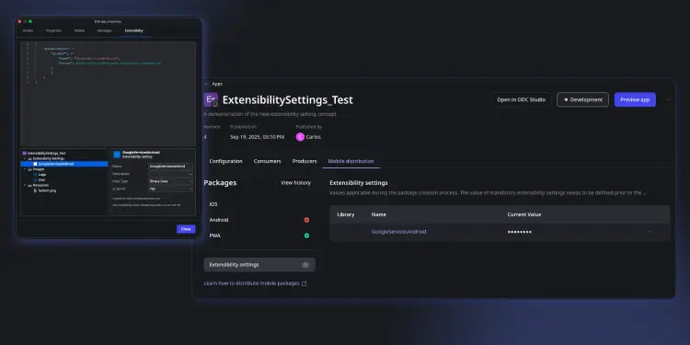Click the Open in ODC Studio button

(521, 99)
